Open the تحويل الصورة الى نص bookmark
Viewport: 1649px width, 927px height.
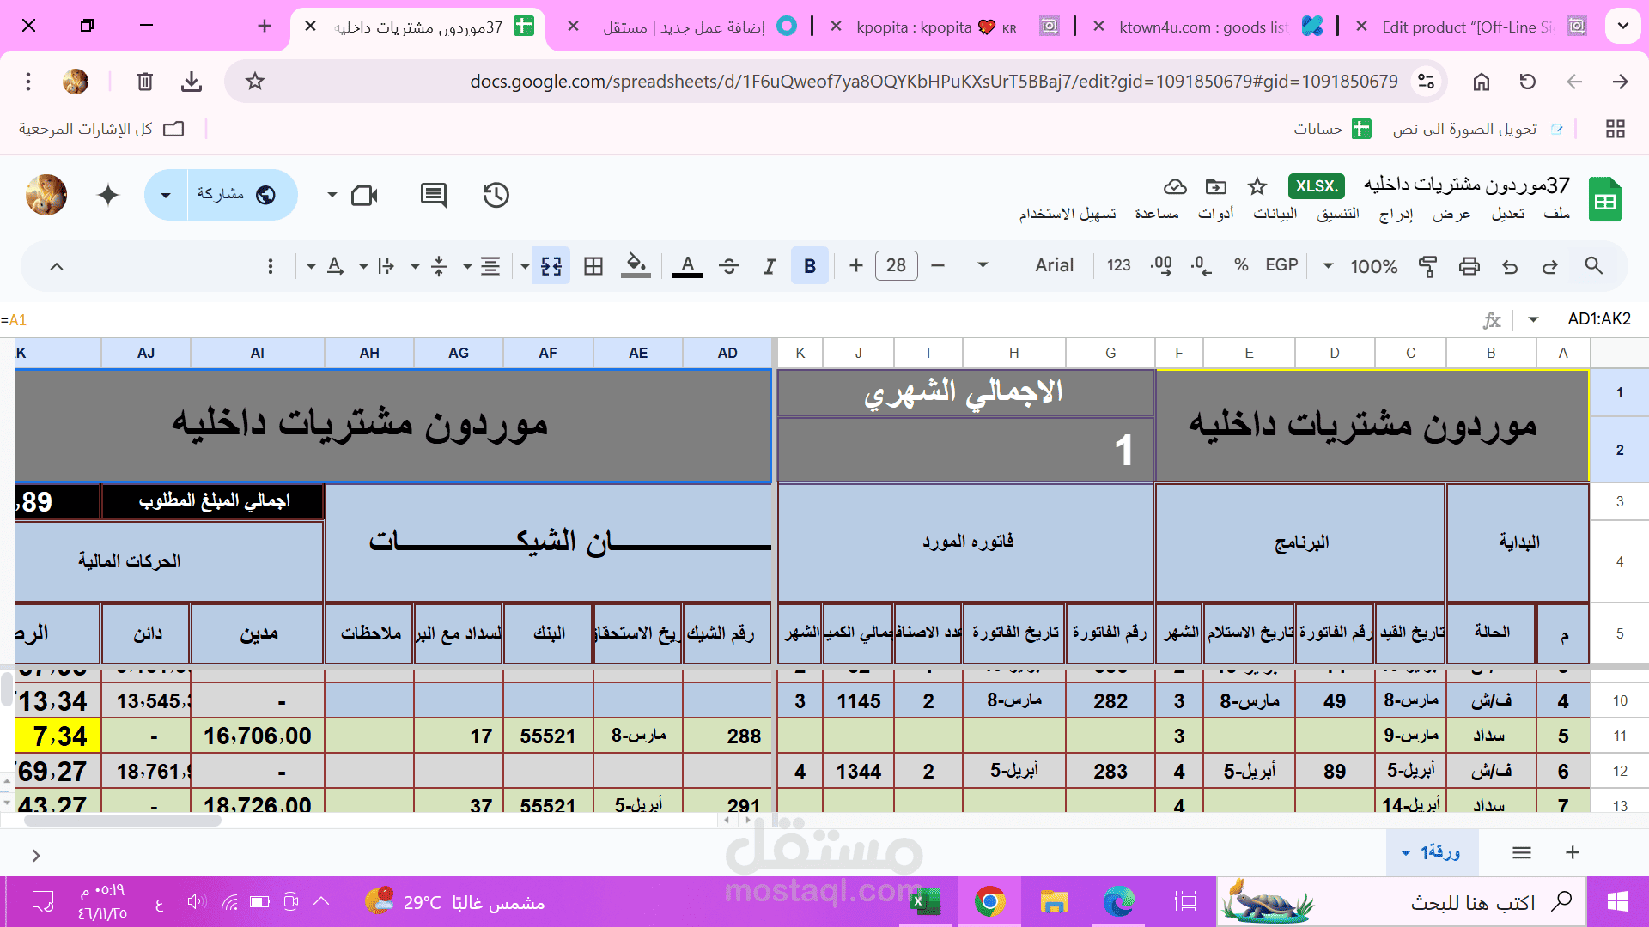[1477, 129]
